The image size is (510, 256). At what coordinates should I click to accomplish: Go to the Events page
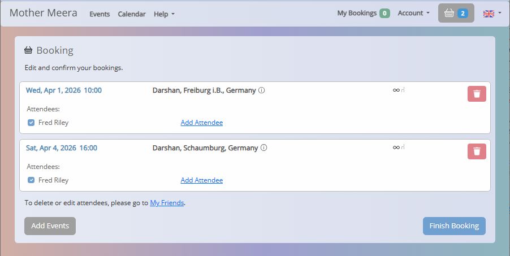[x=100, y=14]
